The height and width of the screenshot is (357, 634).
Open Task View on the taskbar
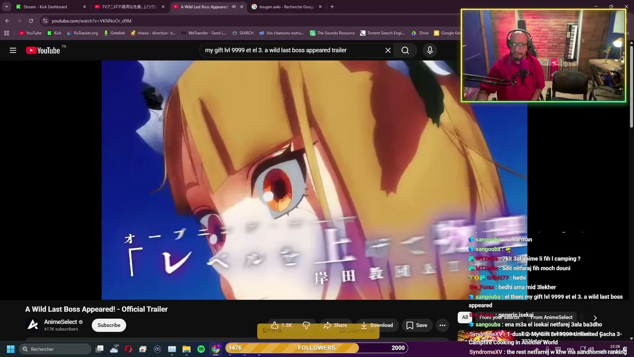100,349
